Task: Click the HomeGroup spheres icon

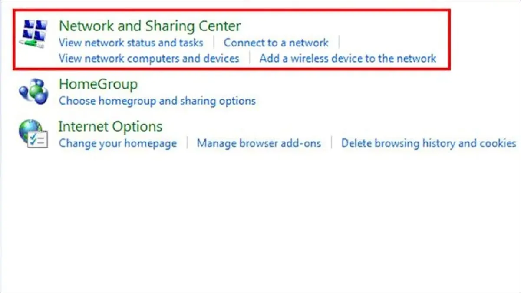Action: tap(33, 92)
